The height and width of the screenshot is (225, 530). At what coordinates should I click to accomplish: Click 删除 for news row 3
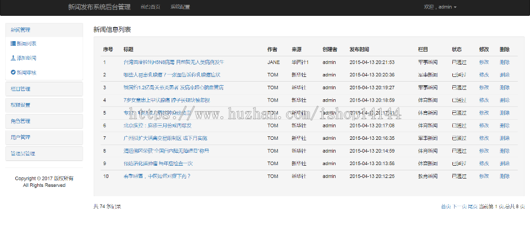coord(505,88)
